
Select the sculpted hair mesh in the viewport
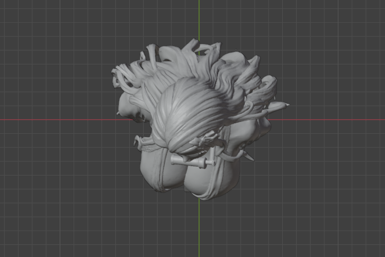[x=194, y=98]
